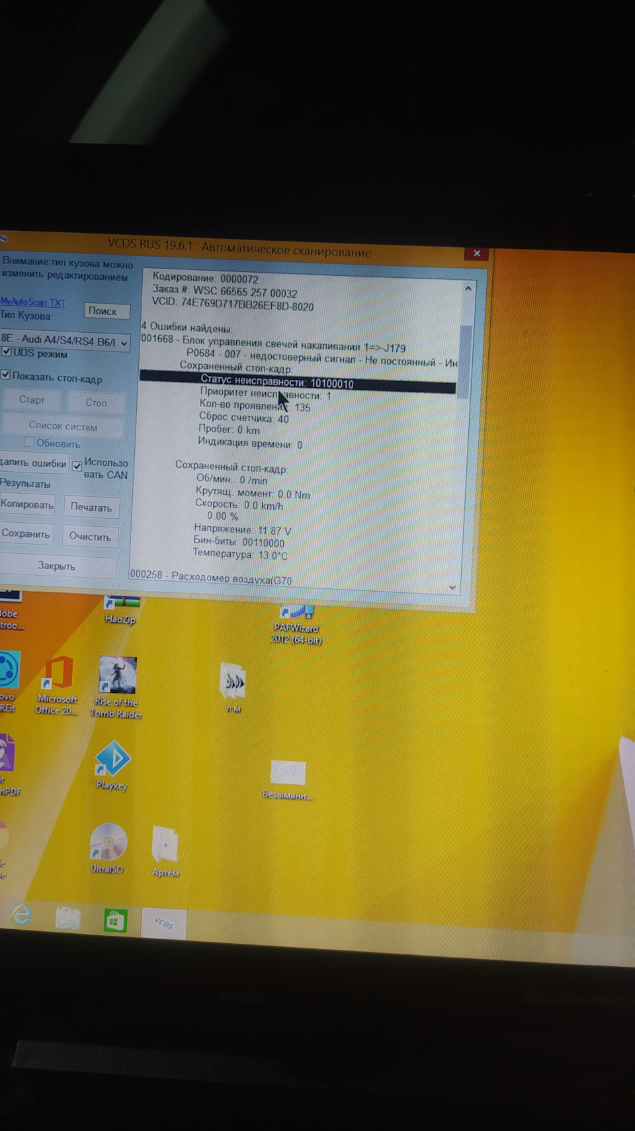Select the P0684 - 007 fault line
The width and height of the screenshot is (635, 1131).
pos(322,358)
